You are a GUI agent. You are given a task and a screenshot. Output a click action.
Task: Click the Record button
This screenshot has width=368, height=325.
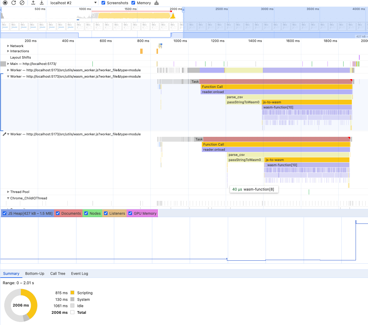click(5, 3)
